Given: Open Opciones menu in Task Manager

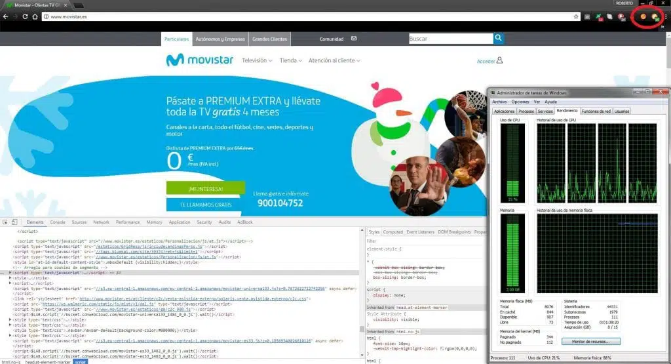Looking at the screenshot, I should pos(520,102).
